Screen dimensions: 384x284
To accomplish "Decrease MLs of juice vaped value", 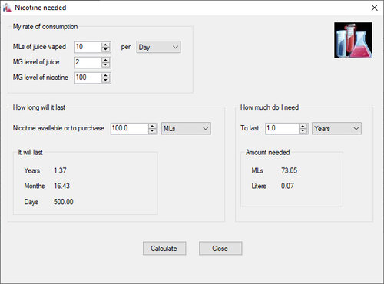I will coord(105,50).
